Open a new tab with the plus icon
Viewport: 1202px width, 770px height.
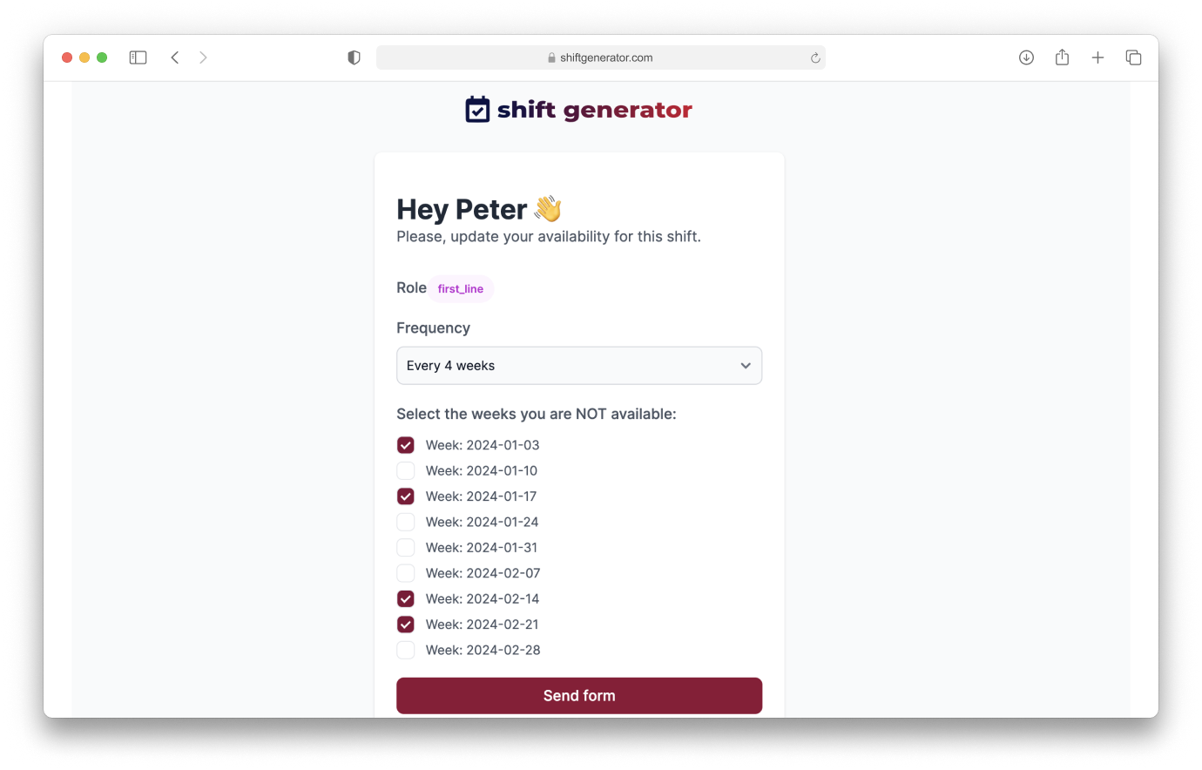point(1097,57)
